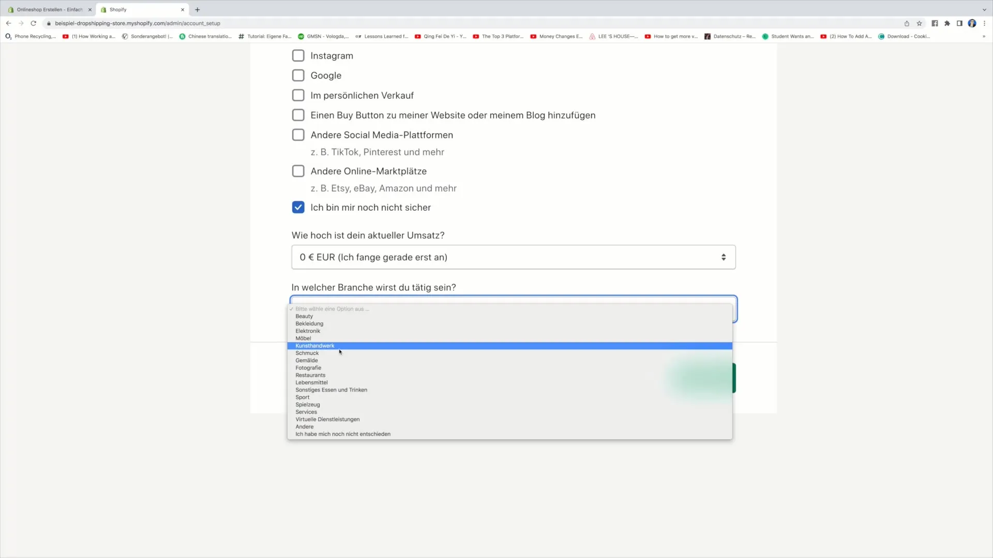Open Student Wants an... bookmark
The height and width of the screenshot is (558, 993).
click(788, 37)
